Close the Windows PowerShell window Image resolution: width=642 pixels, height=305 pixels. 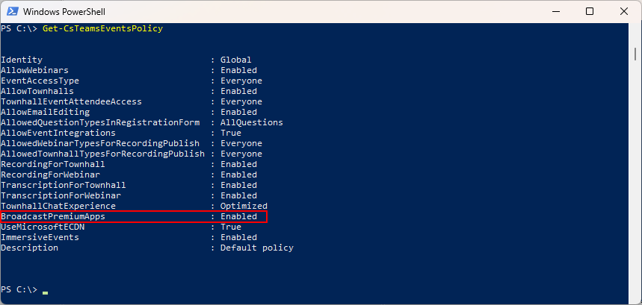624,11
